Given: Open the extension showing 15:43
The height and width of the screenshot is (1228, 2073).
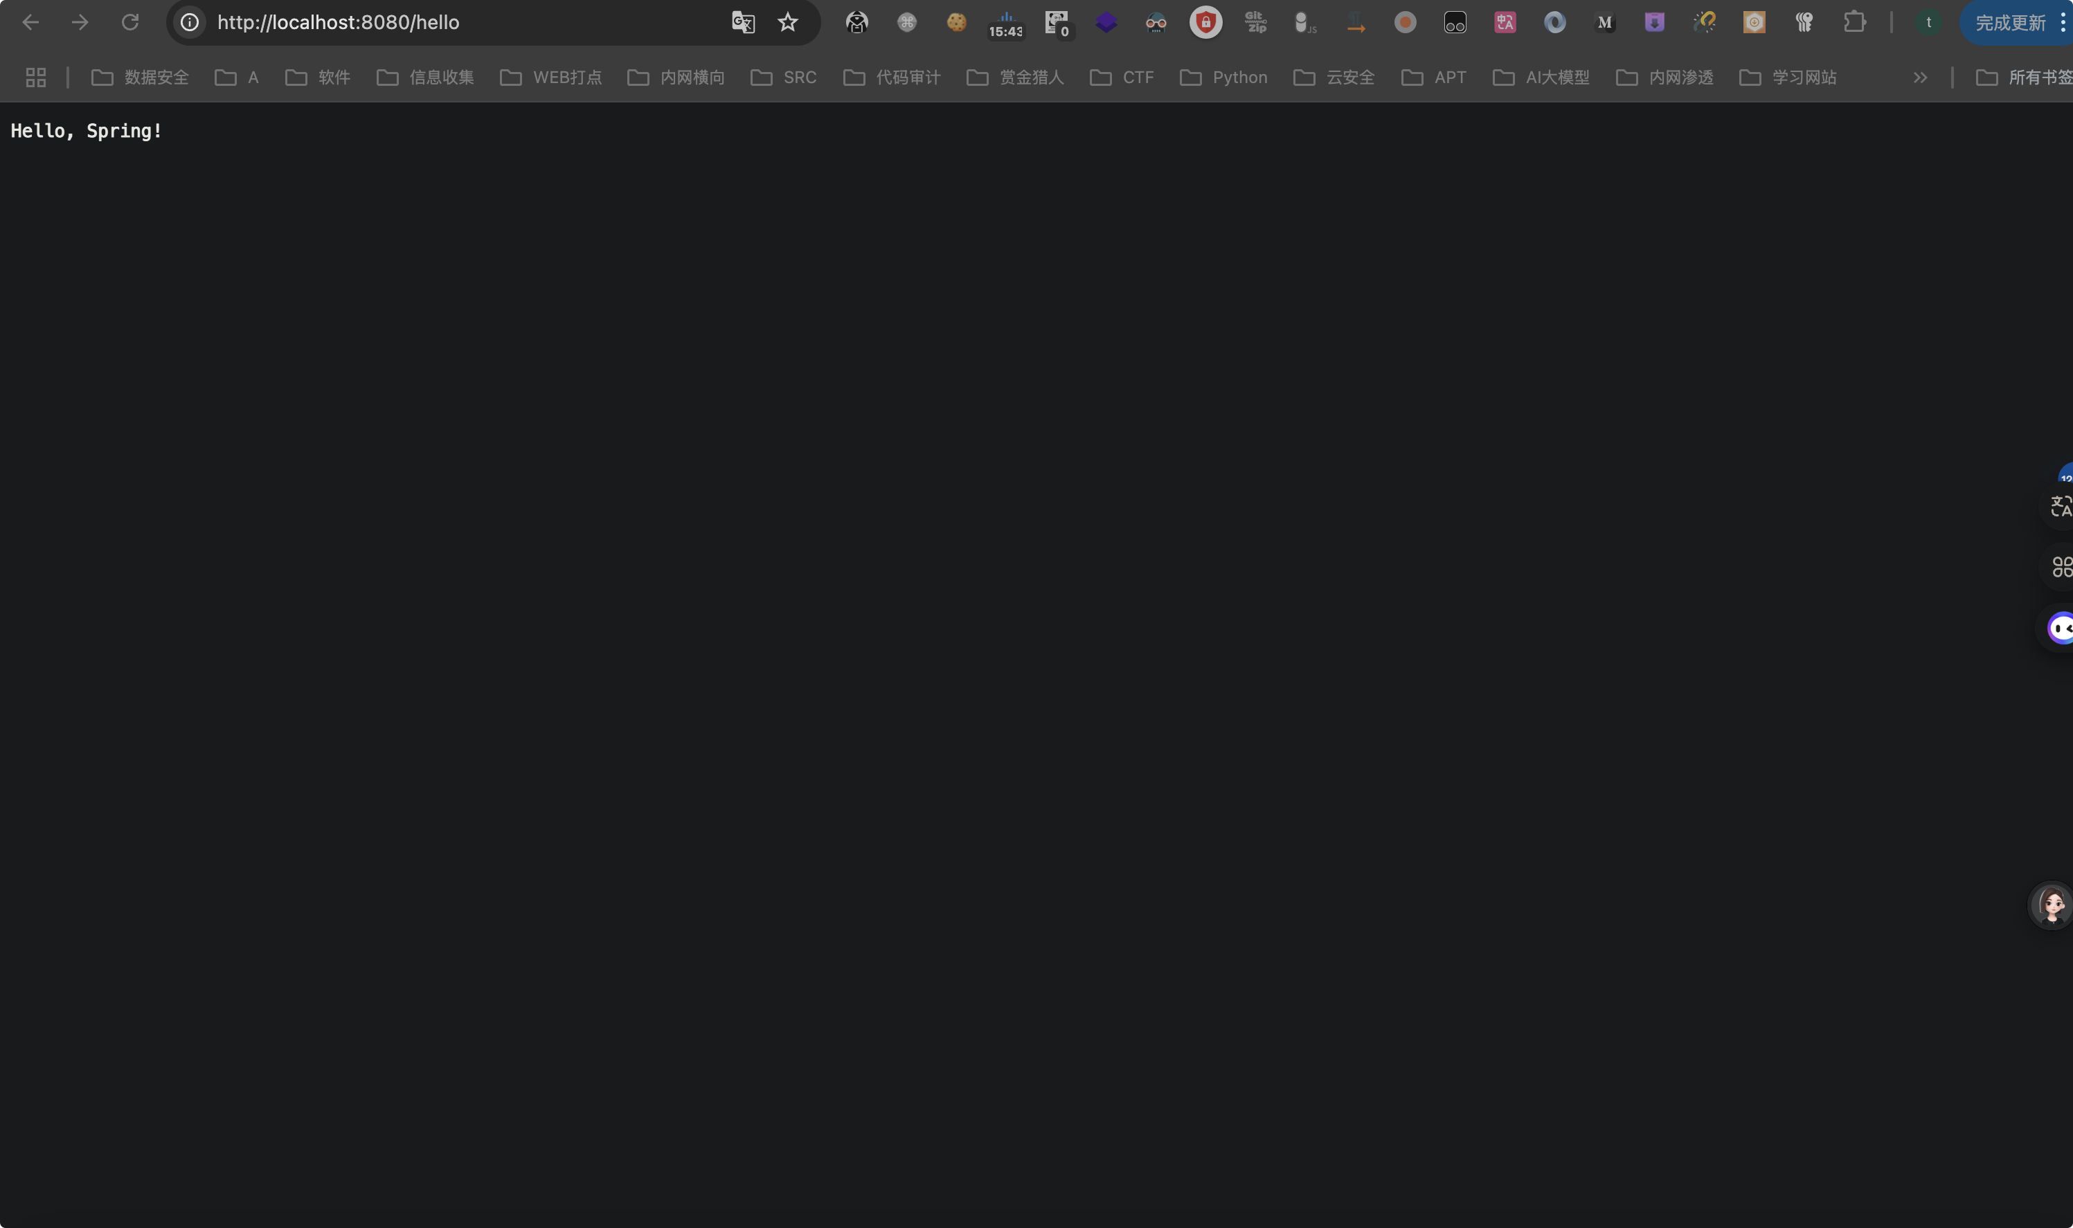Looking at the screenshot, I should [1006, 24].
